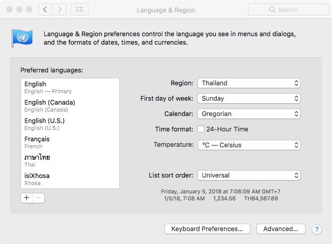The height and width of the screenshot is (244, 332).
Task: Select the Thai language entry
Action: (70, 161)
